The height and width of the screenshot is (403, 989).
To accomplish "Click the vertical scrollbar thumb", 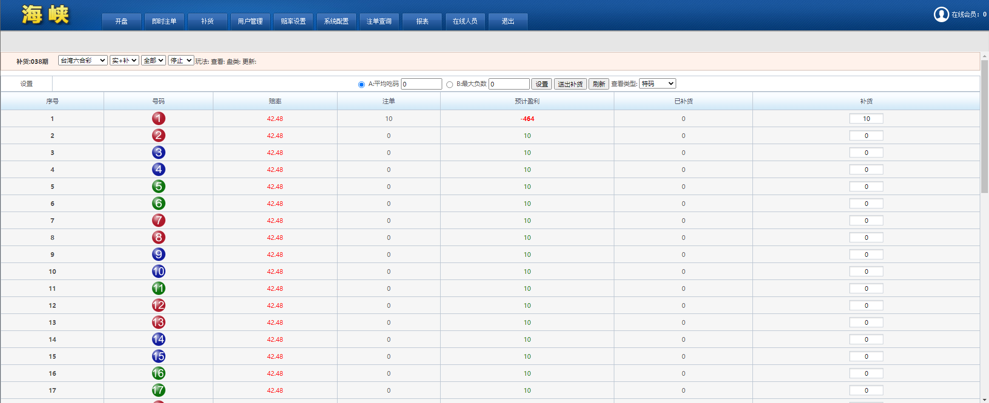I will coord(984,126).
